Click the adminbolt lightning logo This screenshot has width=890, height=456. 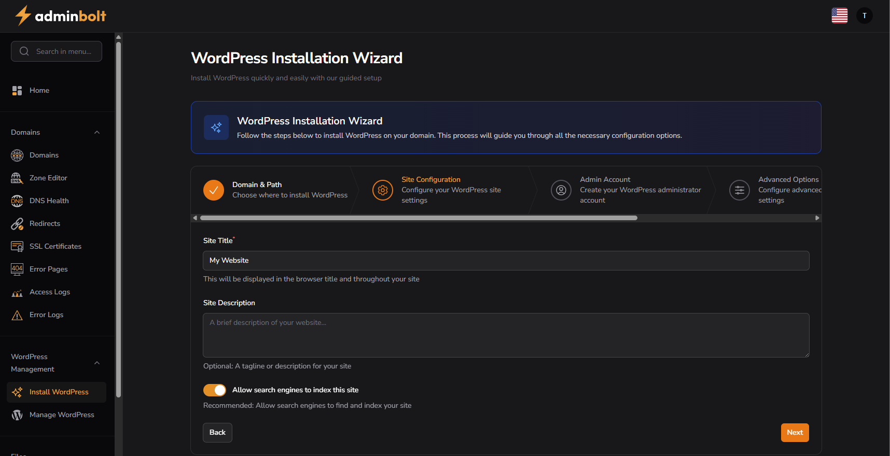pos(60,16)
